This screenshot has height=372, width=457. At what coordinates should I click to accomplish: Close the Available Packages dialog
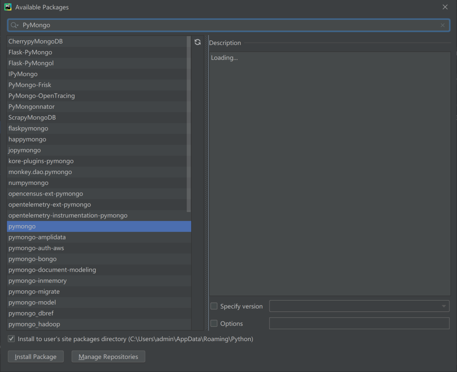pos(445,7)
